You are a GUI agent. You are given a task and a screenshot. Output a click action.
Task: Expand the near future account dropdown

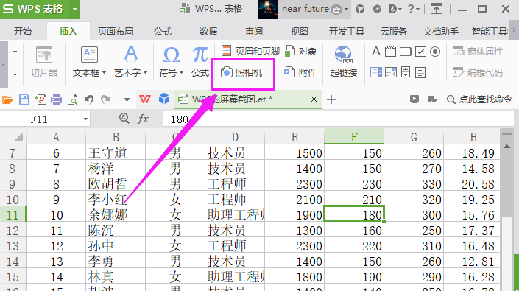point(346,9)
